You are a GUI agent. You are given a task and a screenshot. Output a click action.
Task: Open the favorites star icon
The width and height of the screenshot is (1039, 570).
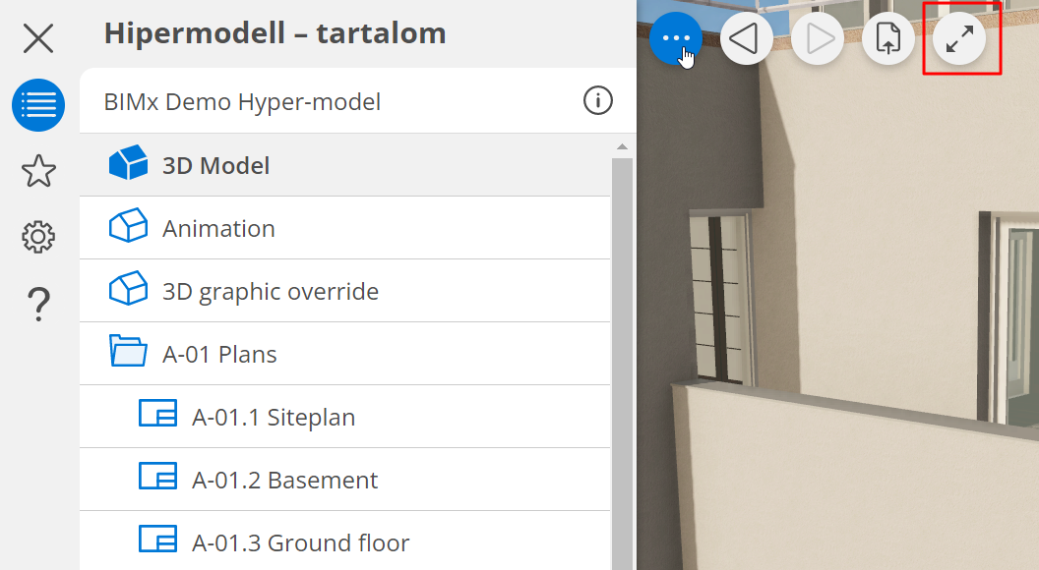click(38, 171)
